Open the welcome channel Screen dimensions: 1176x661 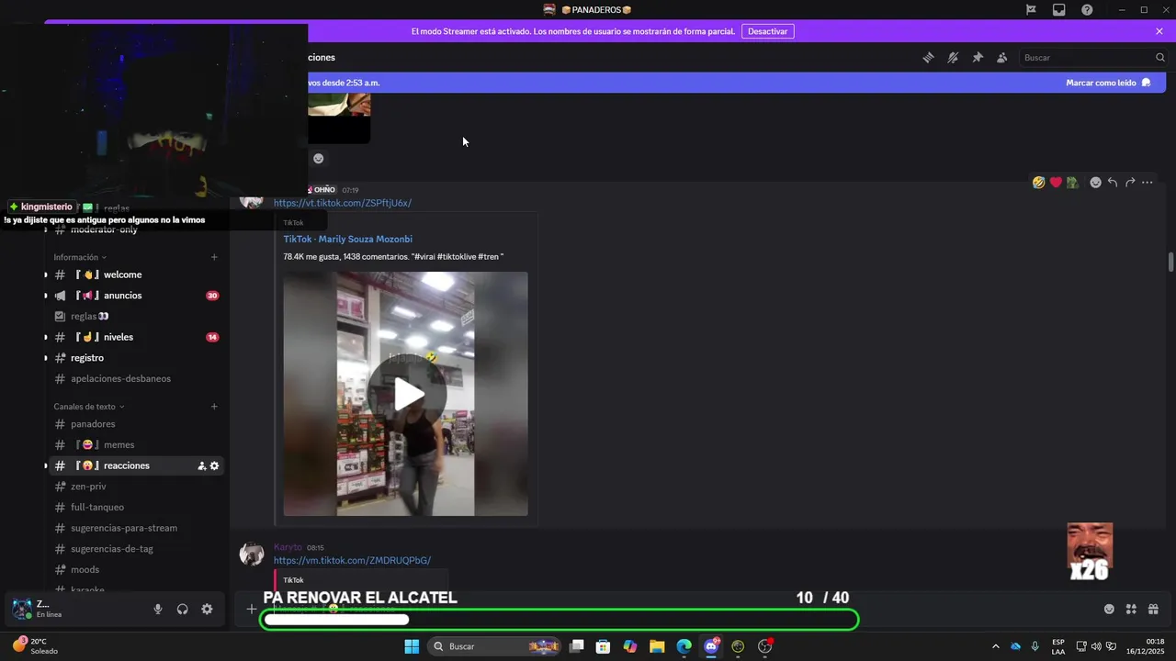tap(136, 275)
